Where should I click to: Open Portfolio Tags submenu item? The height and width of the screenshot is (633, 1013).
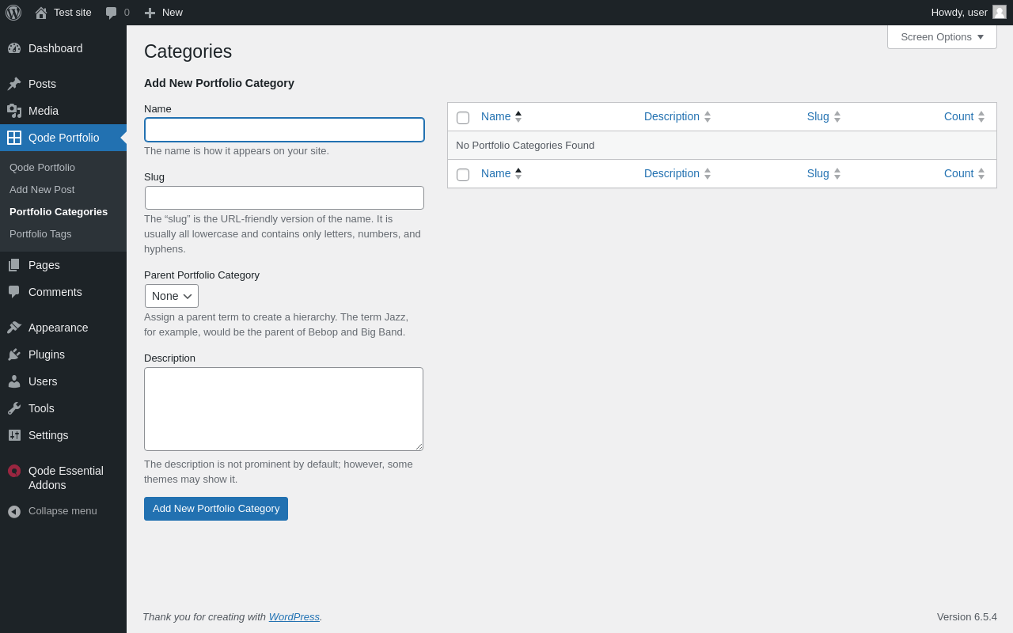(40, 234)
